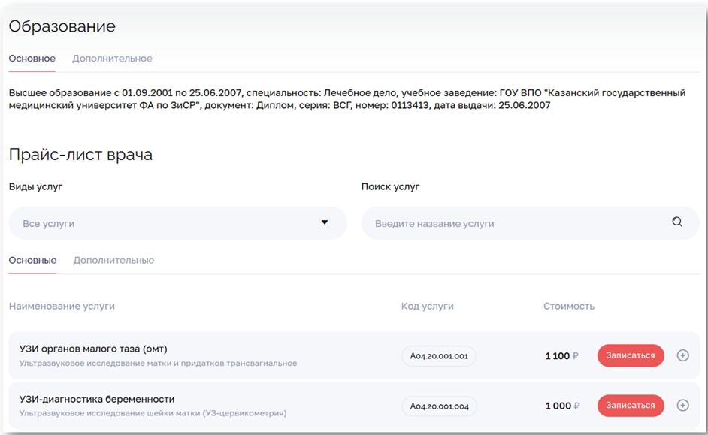The image size is (708, 435).
Task: Click the plus icon for УЗИ-диагностика беременности
Action: pyautogui.click(x=682, y=405)
